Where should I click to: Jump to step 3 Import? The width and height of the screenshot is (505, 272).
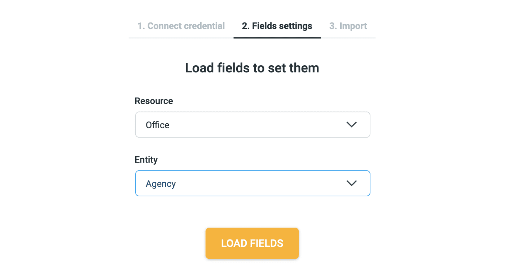(348, 26)
